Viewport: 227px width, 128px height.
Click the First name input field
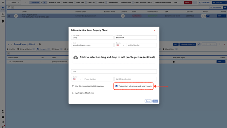pyautogui.click(x=92, y=38)
